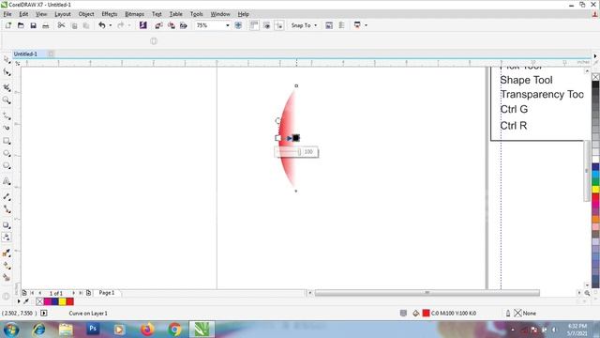This screenshot has height=338, width=600.
Task: Select the Pick tool in the toolbox
Action: (x=7, y=59)
